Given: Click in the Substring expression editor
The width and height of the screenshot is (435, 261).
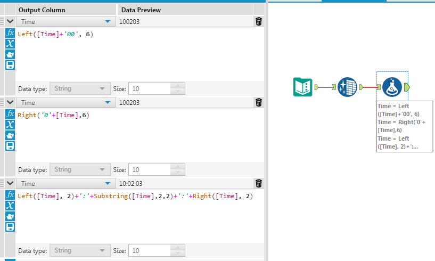Looking at the screenshot, I should (139, 216).
